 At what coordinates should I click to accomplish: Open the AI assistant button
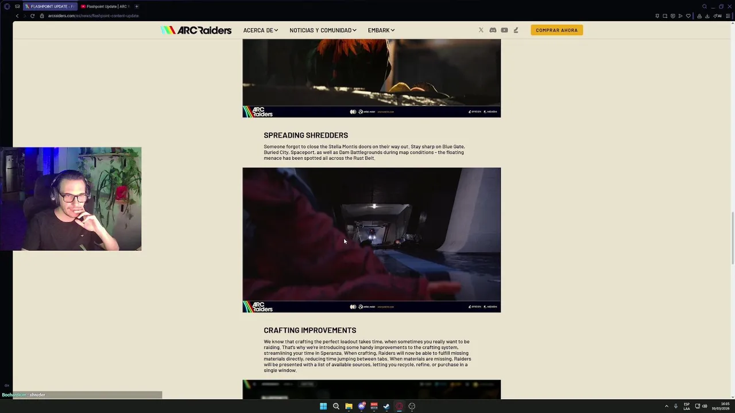tap(717, 15)
